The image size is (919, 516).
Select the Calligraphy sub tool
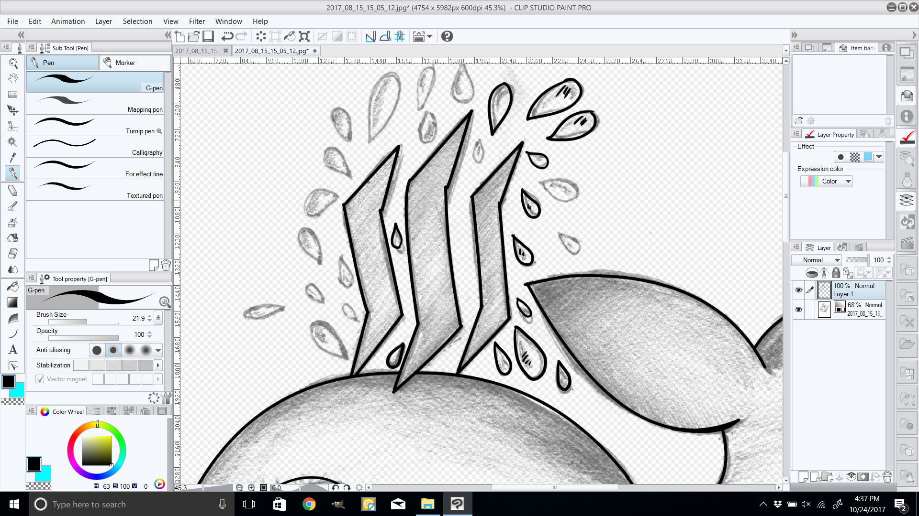pyautogui.click(x=95, y=147)
